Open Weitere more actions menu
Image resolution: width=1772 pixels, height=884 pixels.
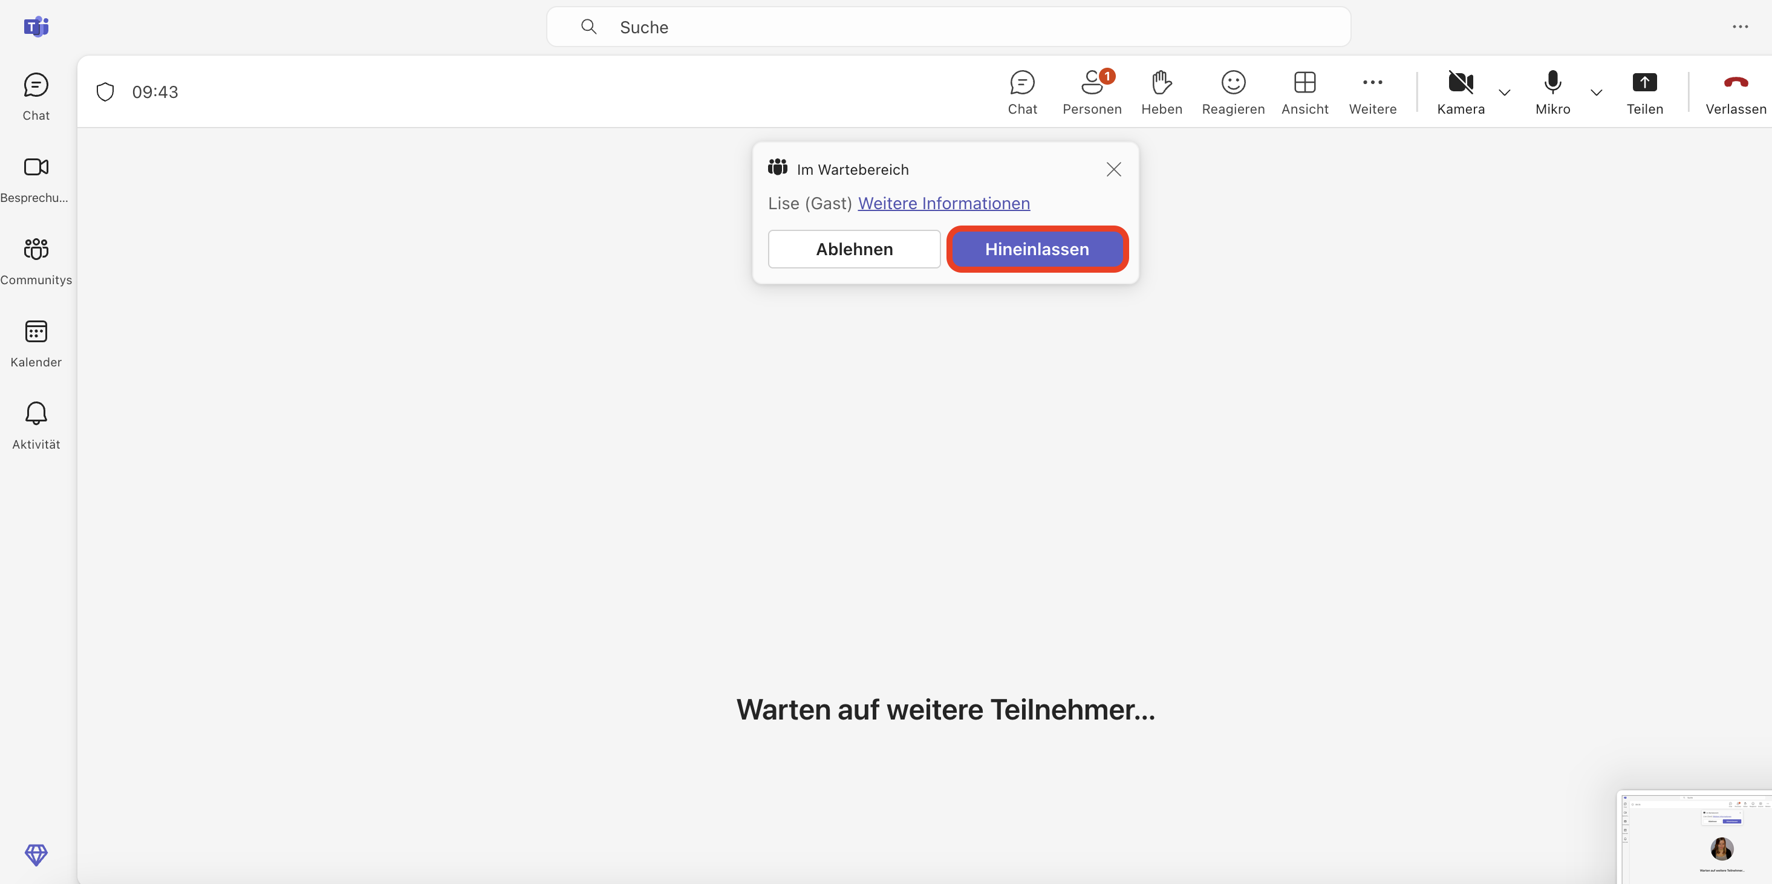tap(1372, 92)
